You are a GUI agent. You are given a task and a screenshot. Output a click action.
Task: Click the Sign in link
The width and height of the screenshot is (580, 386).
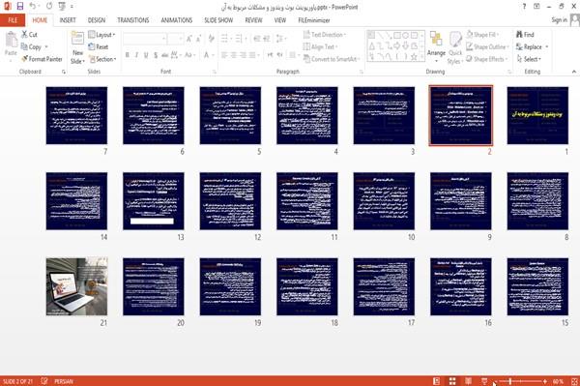pyautogui.click(x=559, y=20)
